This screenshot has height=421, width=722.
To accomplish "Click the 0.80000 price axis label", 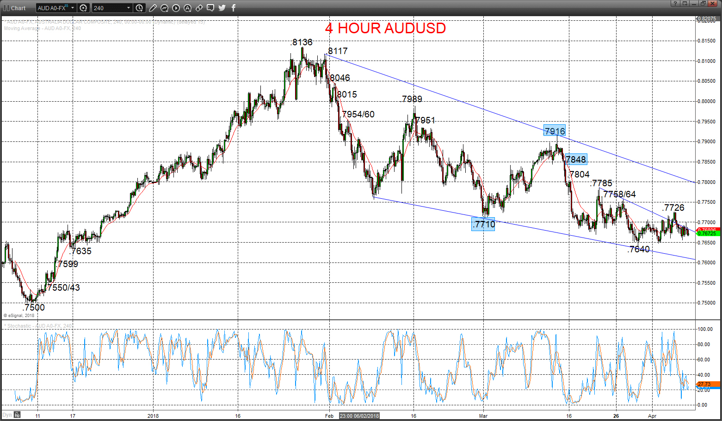I will 707,101.
